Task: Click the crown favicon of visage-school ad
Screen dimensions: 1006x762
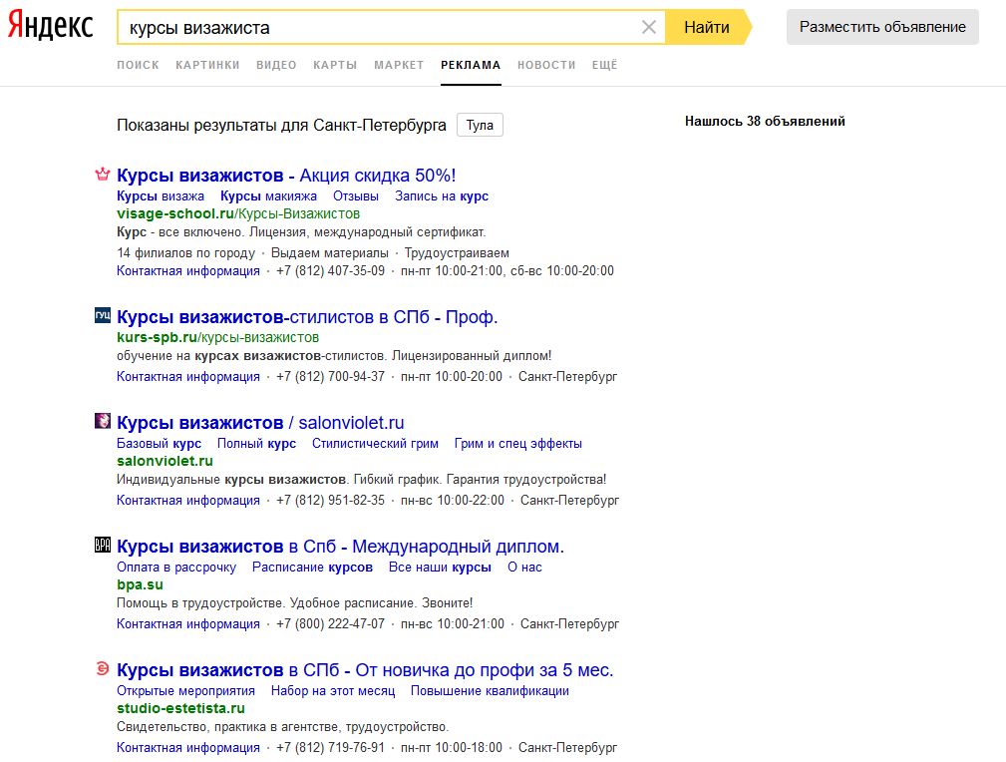Action: 103,174
